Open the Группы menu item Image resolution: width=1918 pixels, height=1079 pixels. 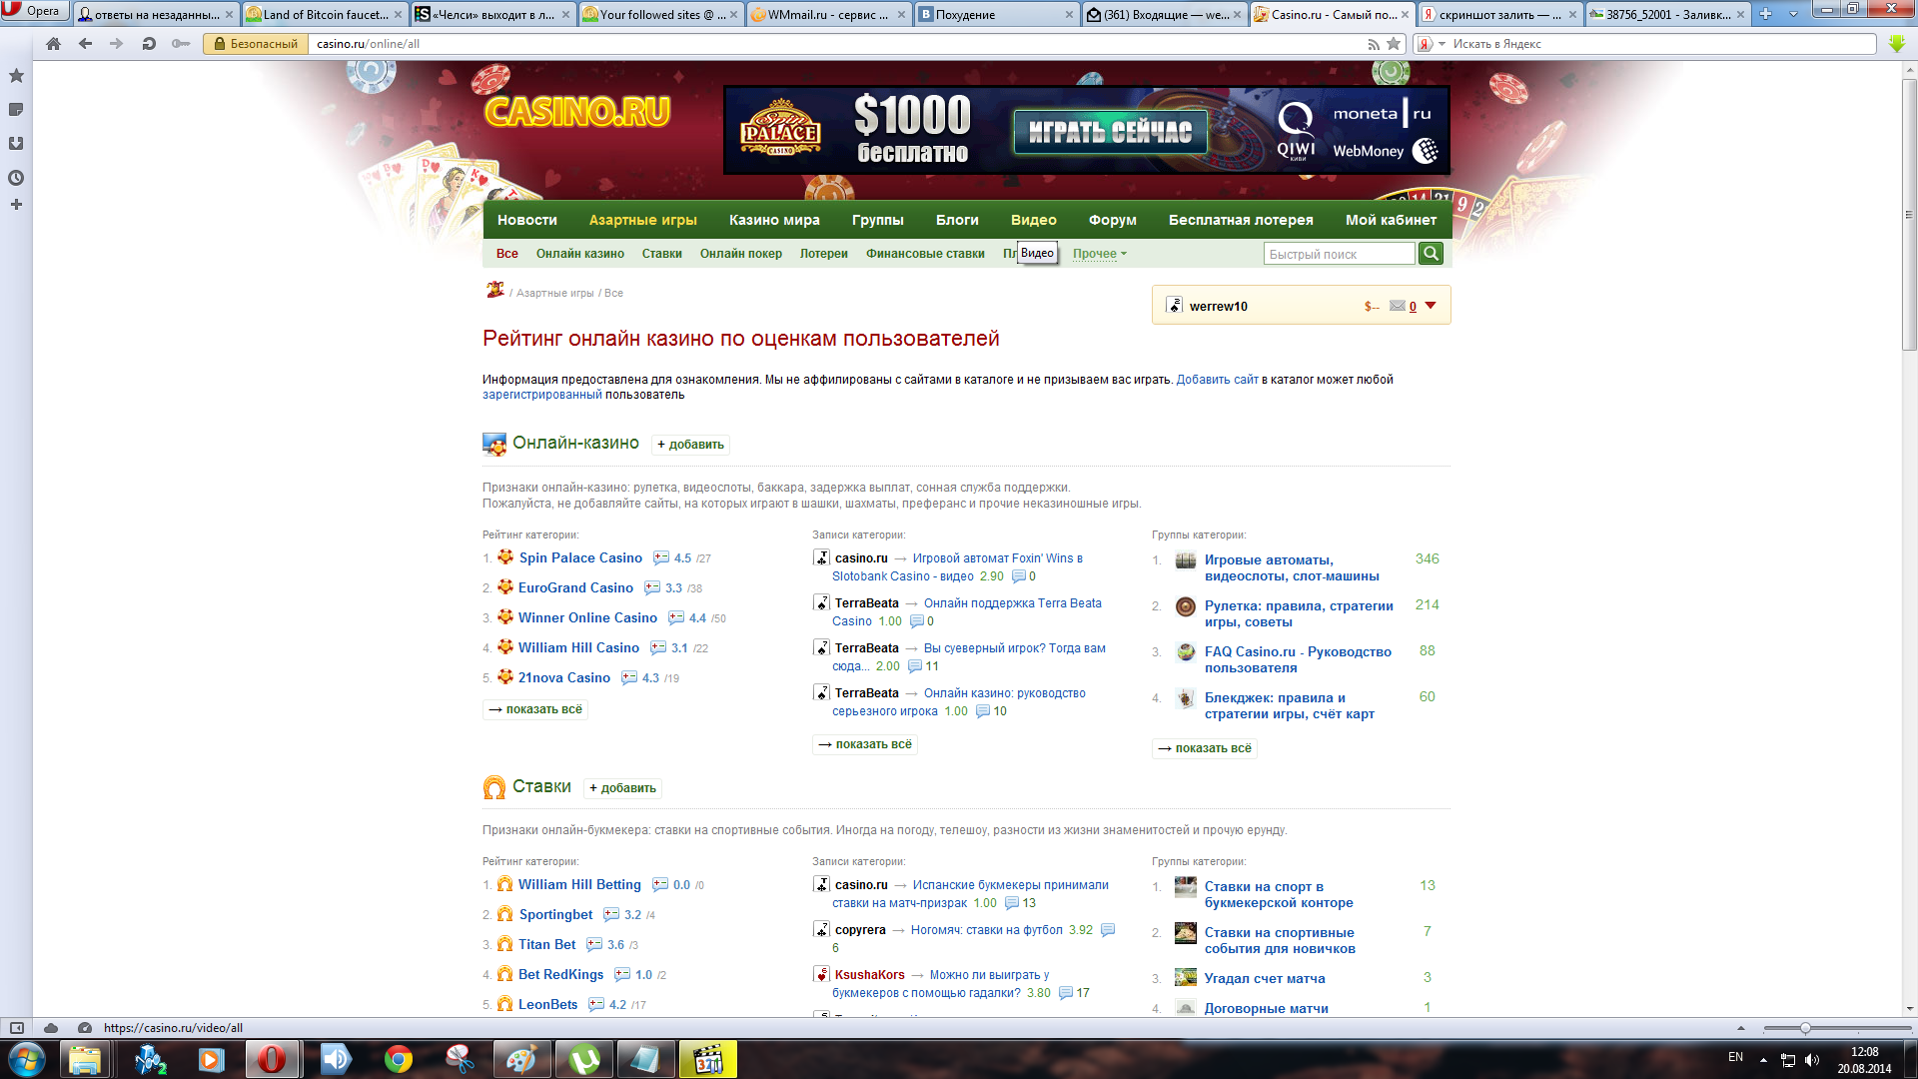(x=877, y=220)
